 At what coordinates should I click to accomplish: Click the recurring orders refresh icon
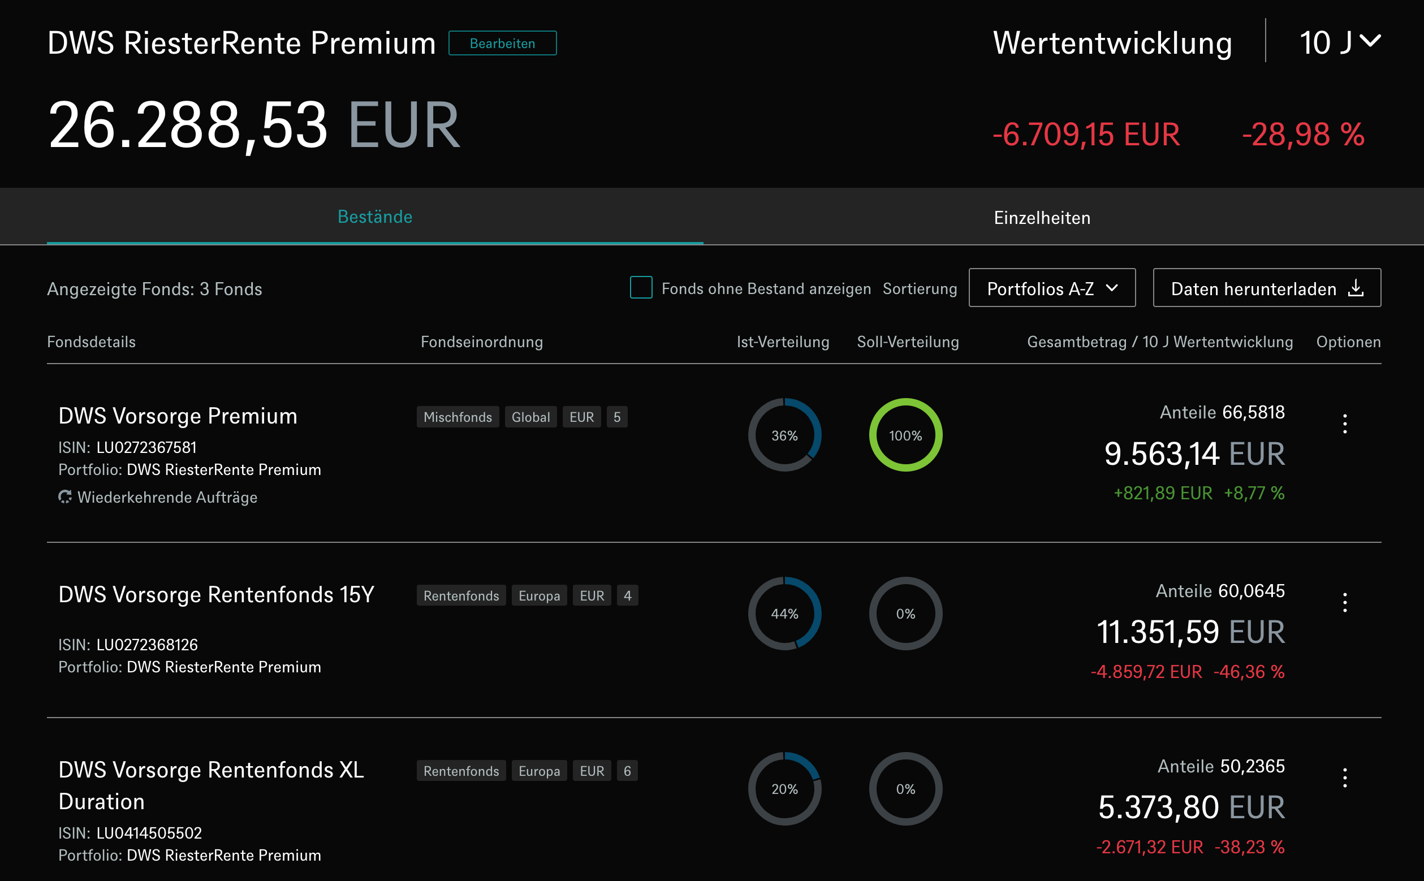[x=64, y=497]
